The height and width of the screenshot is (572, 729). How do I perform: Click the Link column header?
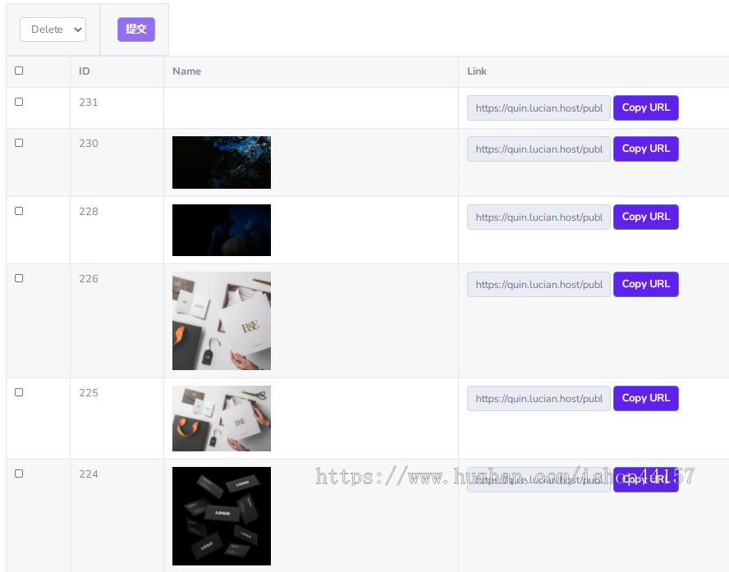pos(477,71)
